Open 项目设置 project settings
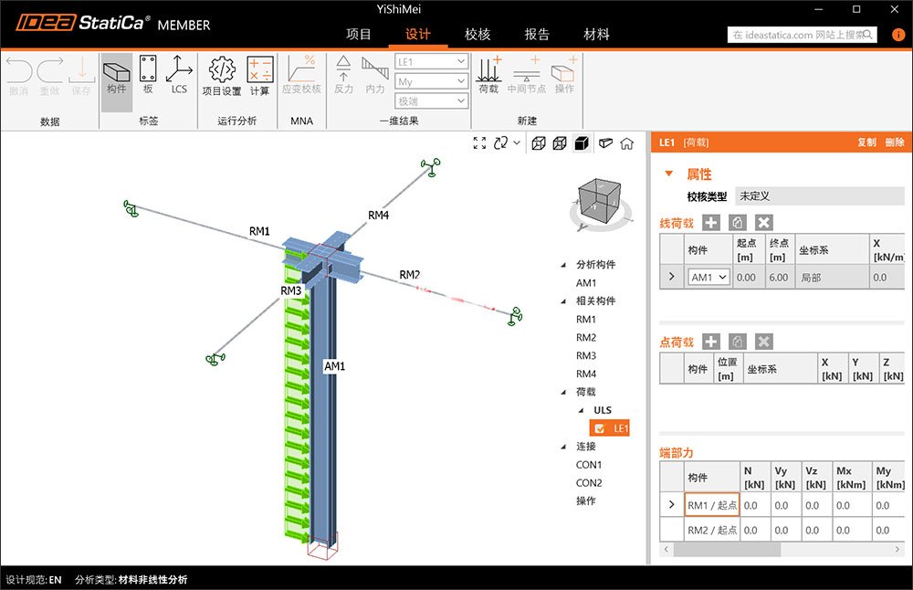The width and height of the screenshot is (913, 590). pyautogui.click(x=222, y=77)
